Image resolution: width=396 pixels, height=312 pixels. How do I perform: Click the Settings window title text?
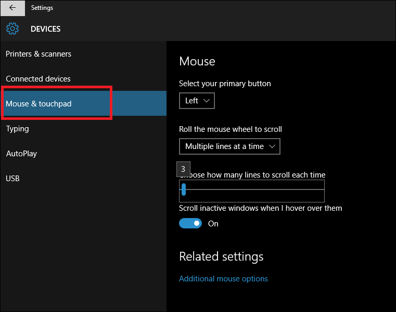[42, 8]
